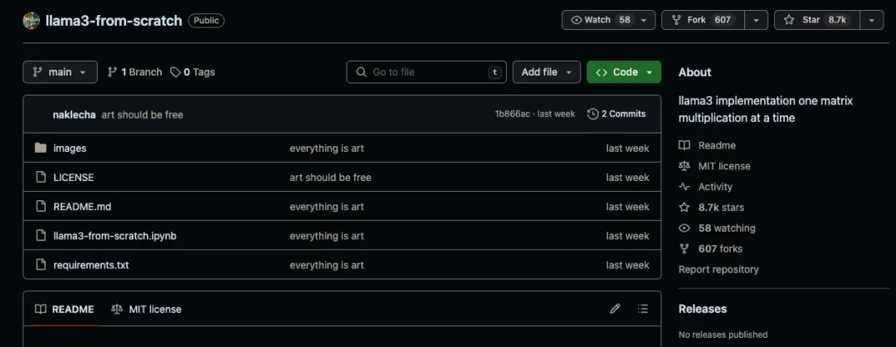Expand the main branch dropdown
The height and width of the screenshot is (347, 896).
pyautogui.click(x=60, y=72)
